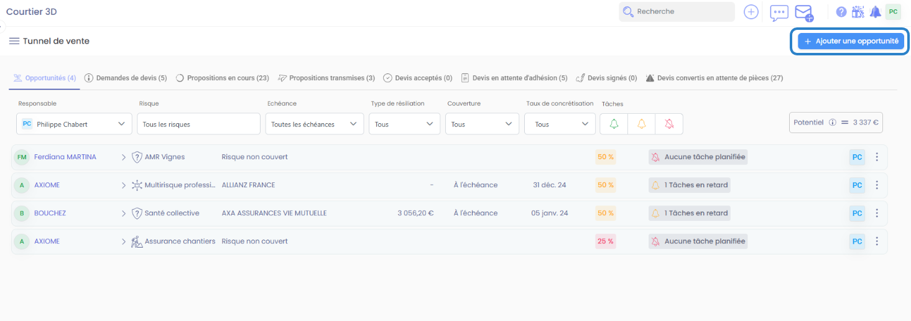Screen dimensions: 911x321
Task: Switch to Demandes de devis (5) tab
Action: (x=126, y=78)
